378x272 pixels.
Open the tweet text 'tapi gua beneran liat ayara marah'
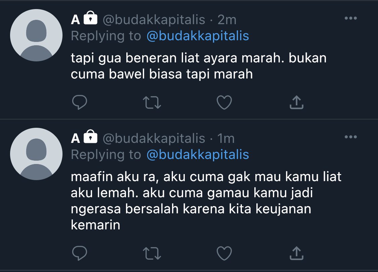(177, 58)
